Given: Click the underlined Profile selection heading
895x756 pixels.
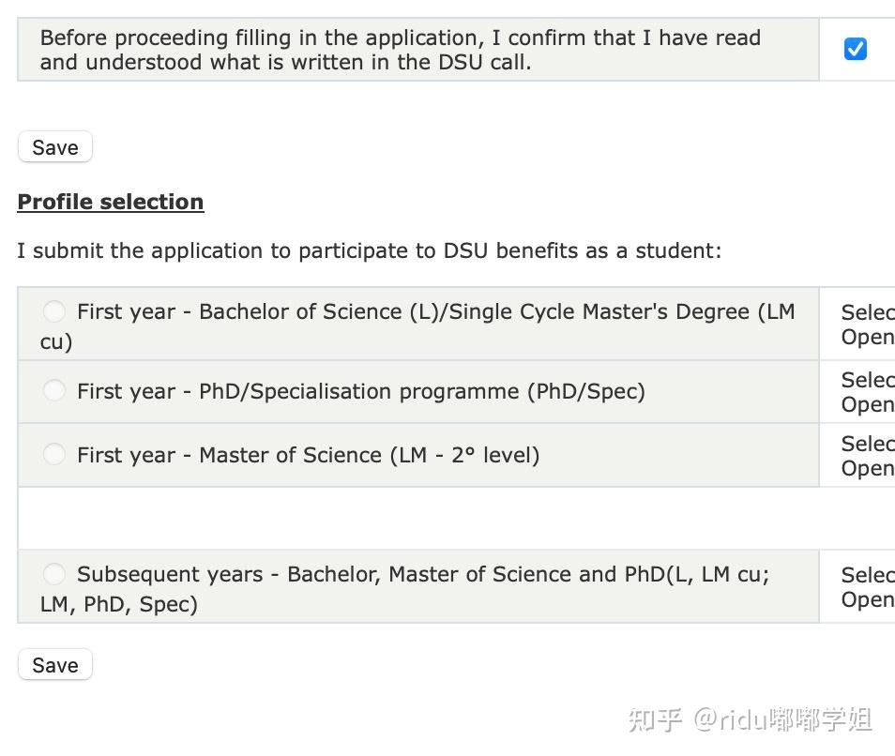Looking at the screenshot, I should 111,202.
